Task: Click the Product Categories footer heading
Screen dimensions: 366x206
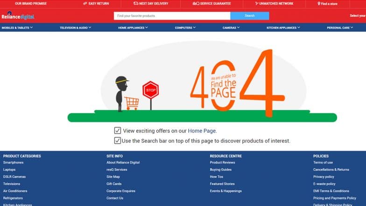Action: (22, 156)
